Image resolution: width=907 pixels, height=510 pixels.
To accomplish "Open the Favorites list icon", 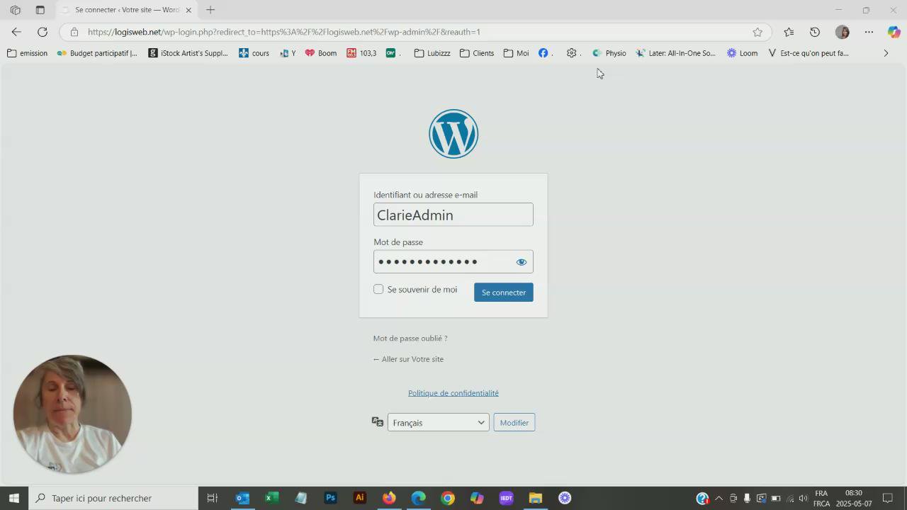I will [x=789, y=32].
